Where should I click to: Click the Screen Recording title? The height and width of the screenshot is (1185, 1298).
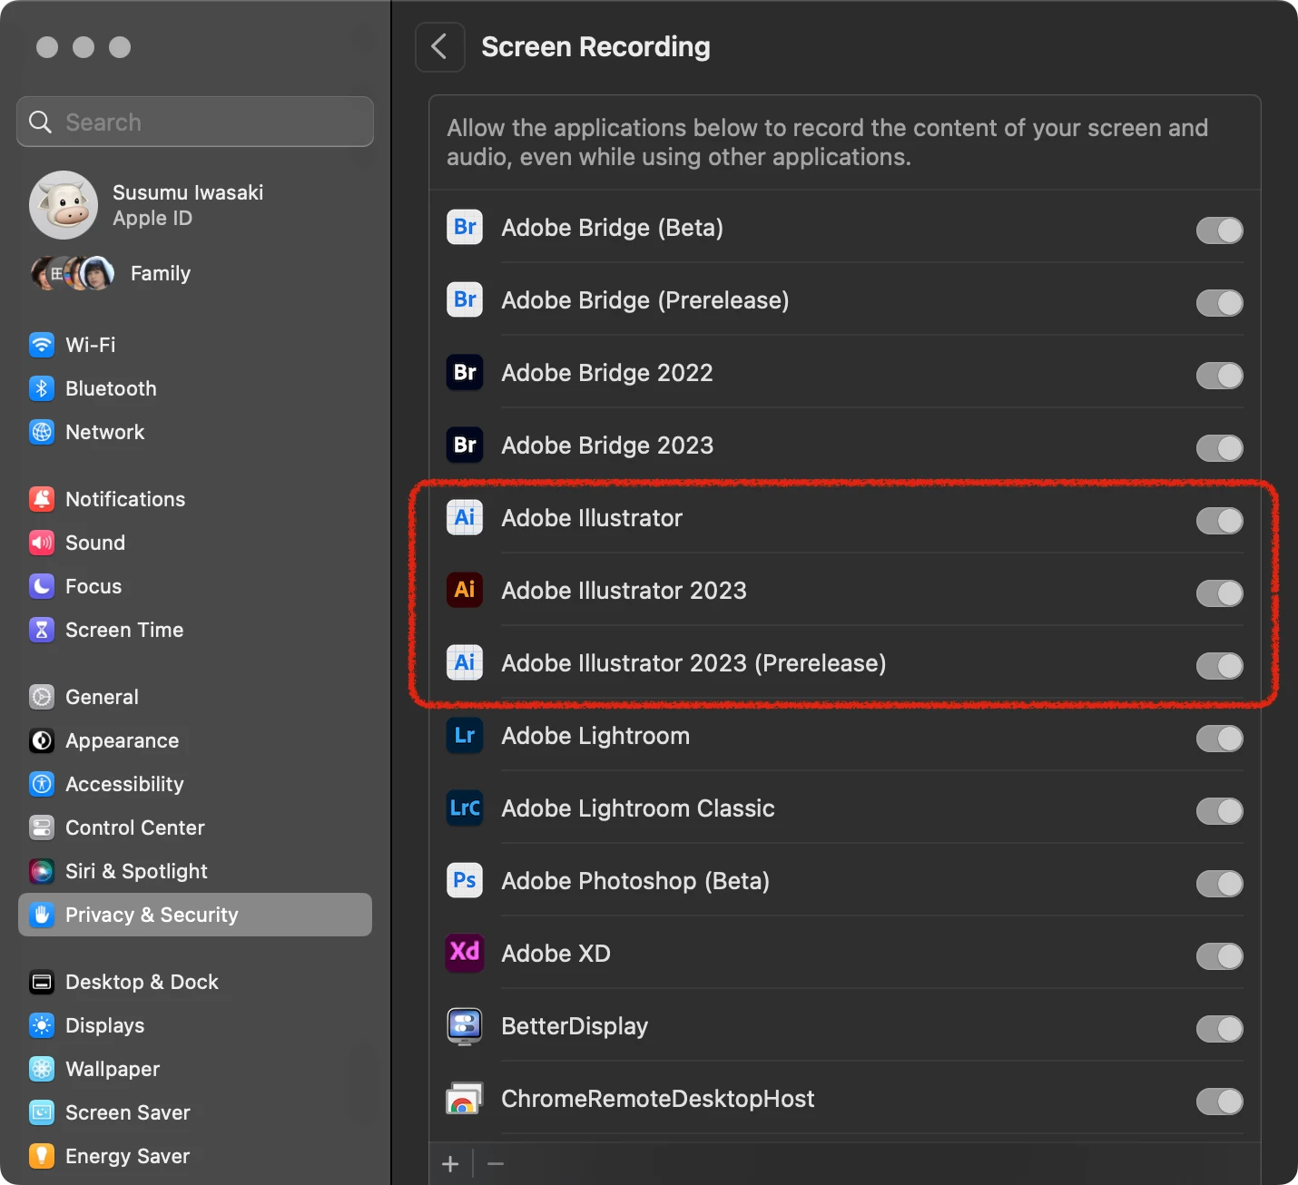595,47
